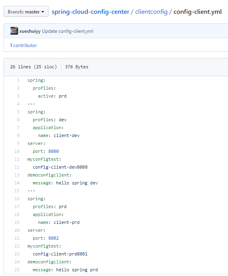The image size is (228, 276).
Task: Select the 26 lines (25 sloc) text
Action: (34, 67)
